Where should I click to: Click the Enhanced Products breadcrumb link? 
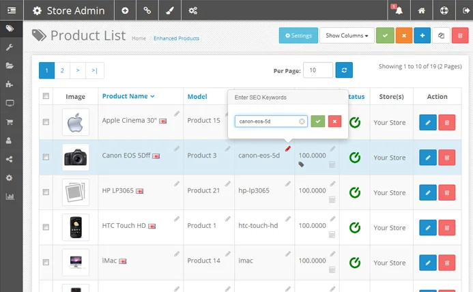177,38
